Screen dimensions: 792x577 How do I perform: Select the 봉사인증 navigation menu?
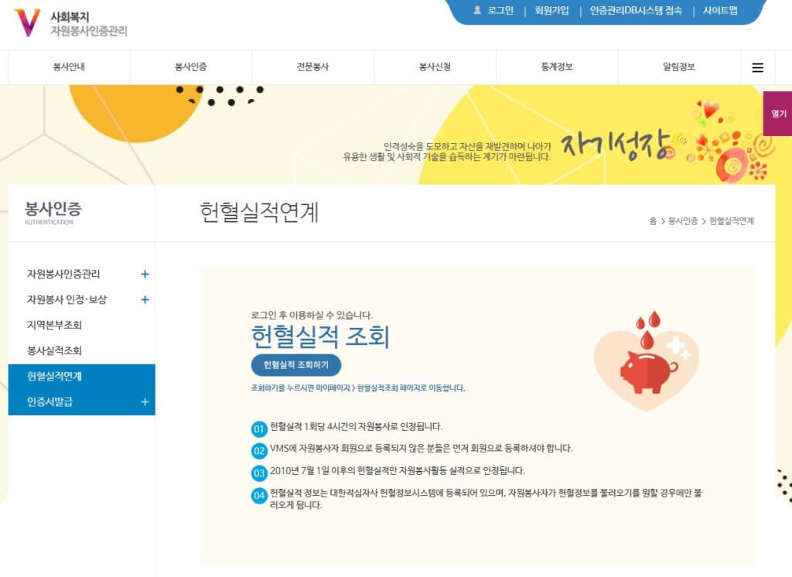coord(190,67)
